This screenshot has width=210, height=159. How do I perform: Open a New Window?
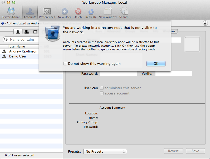[108, 13]
